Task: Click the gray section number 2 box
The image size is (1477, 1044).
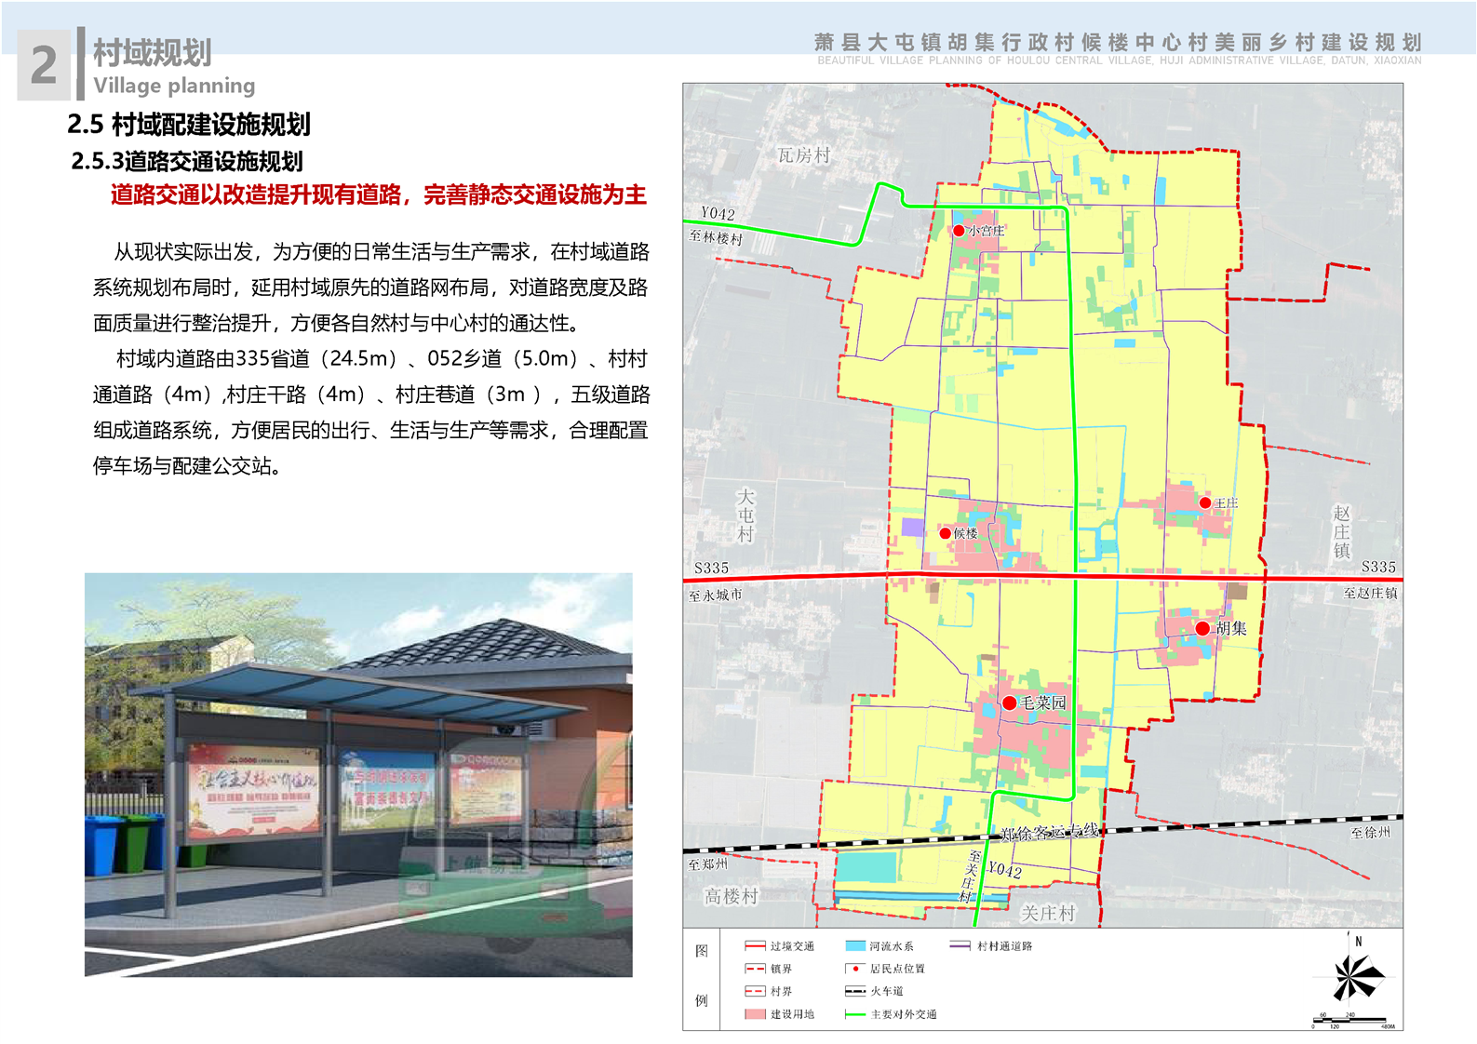Action: [x=44, y=65]
